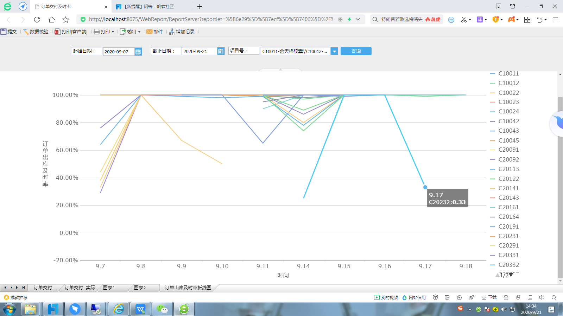563x316 pixels.
Task: Run 数据校验 data validation
Action: click(36, 32)
